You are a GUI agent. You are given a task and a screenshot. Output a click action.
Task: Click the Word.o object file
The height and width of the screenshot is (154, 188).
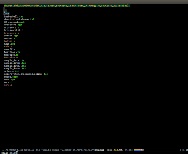[x=8, y=85]
